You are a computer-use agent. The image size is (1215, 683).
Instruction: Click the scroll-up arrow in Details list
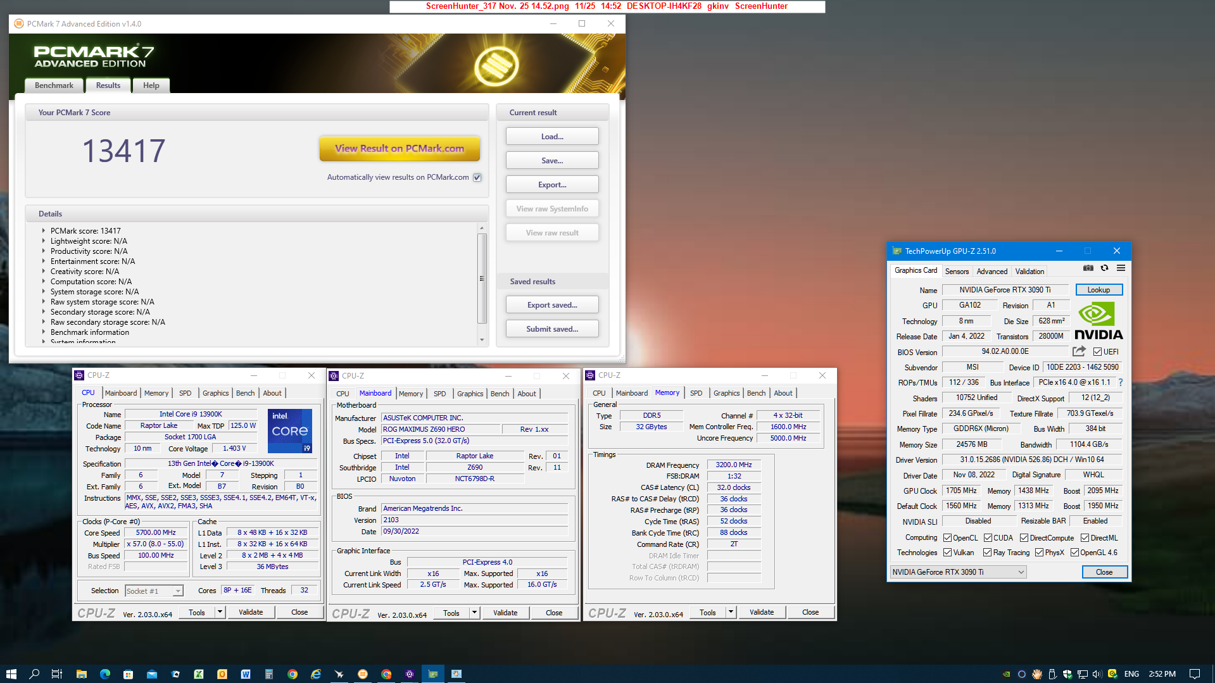click(482, 228)
